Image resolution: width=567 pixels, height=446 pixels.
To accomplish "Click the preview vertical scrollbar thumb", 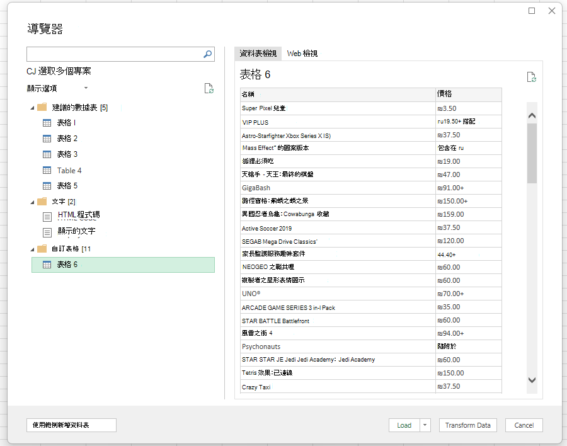I will coord(532,153).
